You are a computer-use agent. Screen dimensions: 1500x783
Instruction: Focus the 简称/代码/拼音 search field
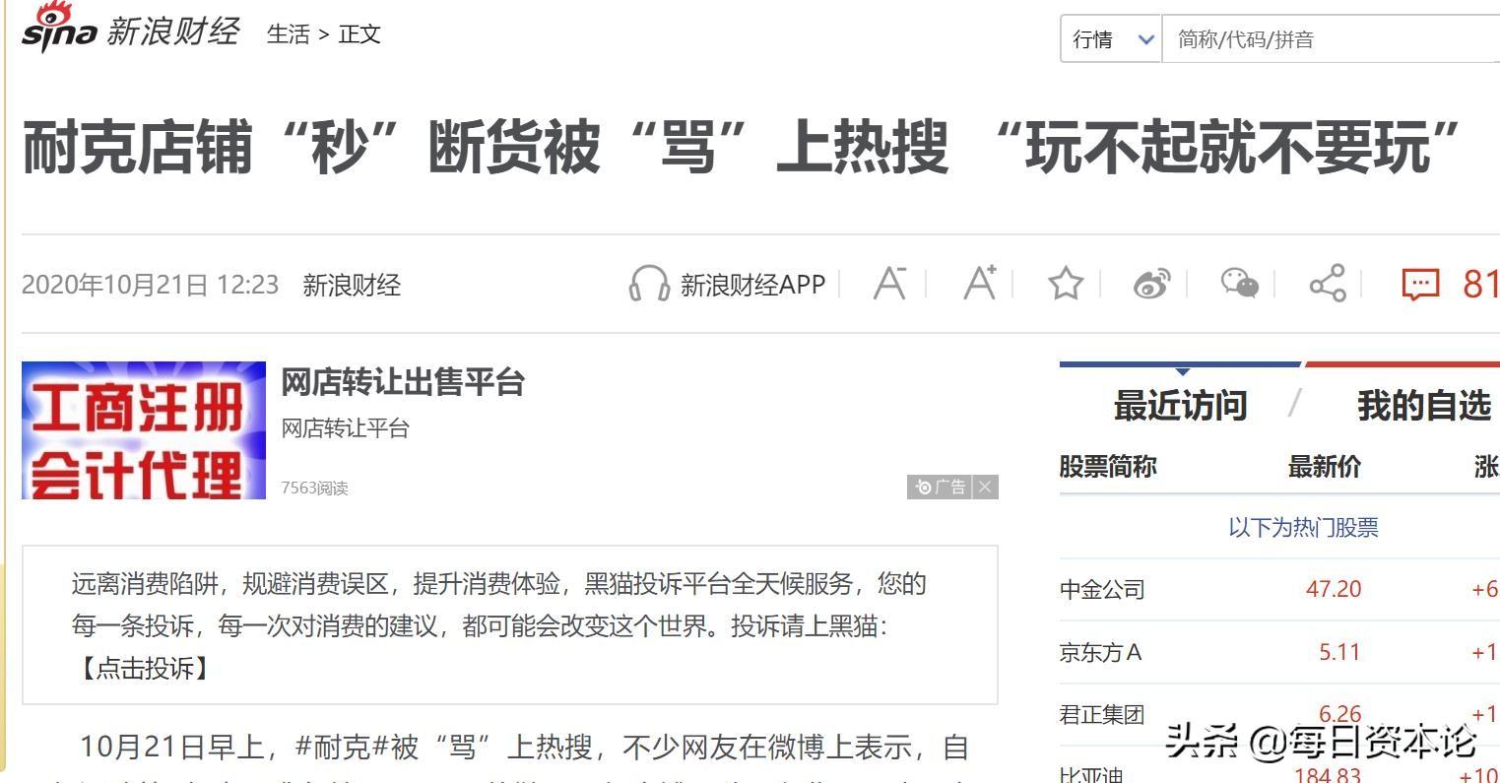(1331, 39)
